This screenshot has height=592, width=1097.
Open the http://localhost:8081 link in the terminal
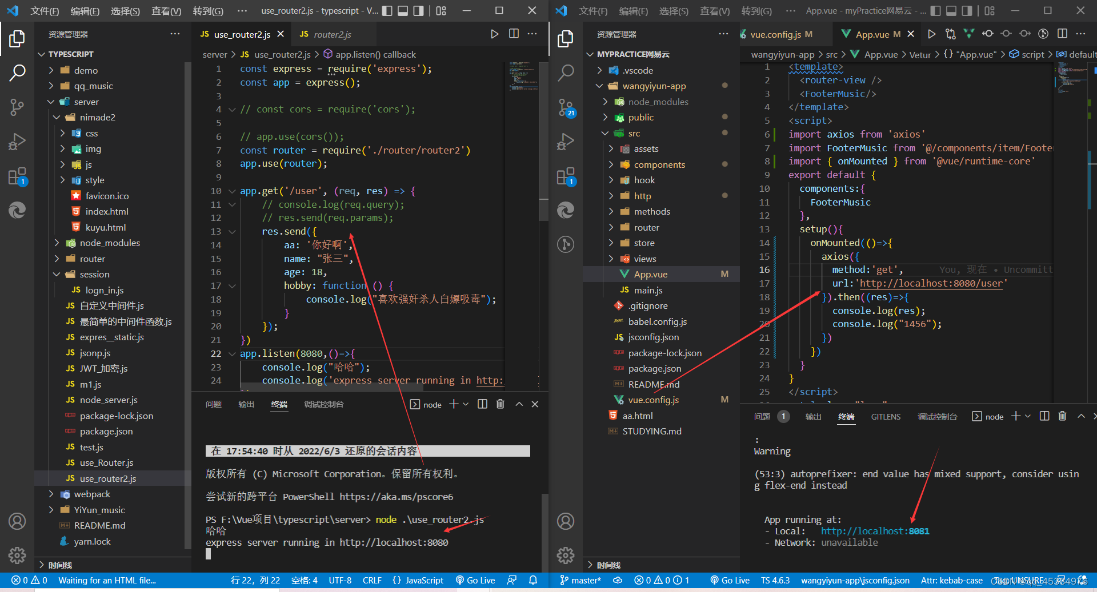tap(875, 531)
